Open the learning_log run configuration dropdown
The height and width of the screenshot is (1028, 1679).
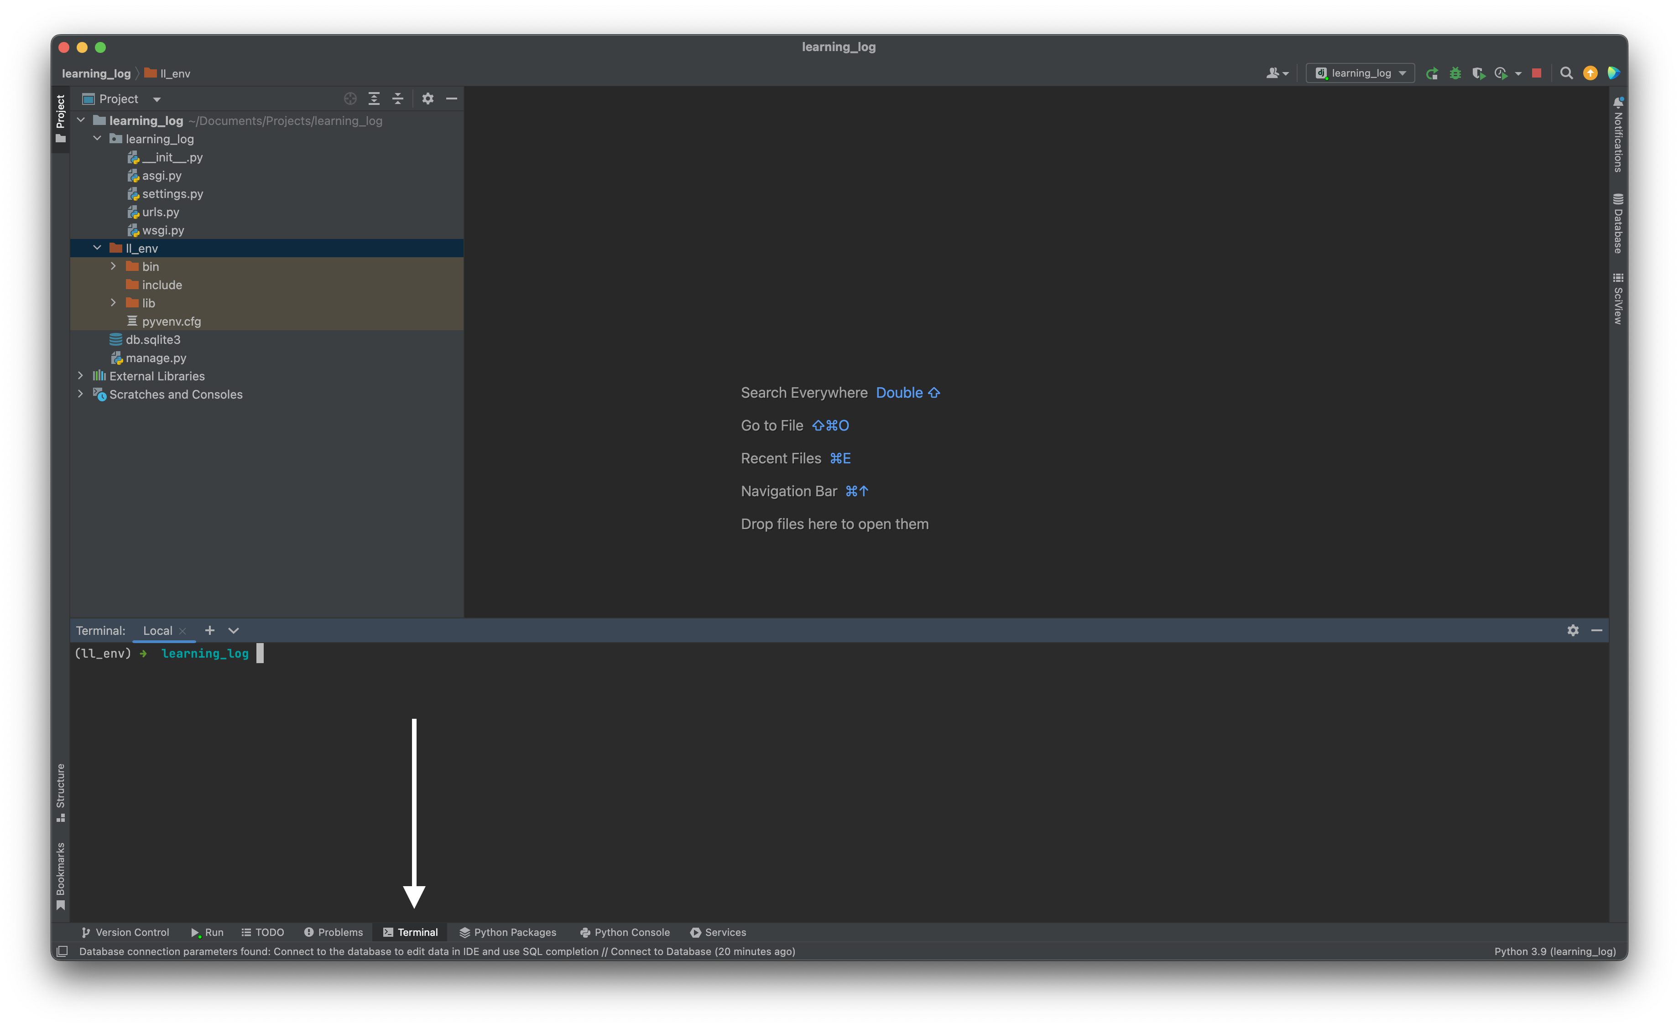click(1360, 73)
